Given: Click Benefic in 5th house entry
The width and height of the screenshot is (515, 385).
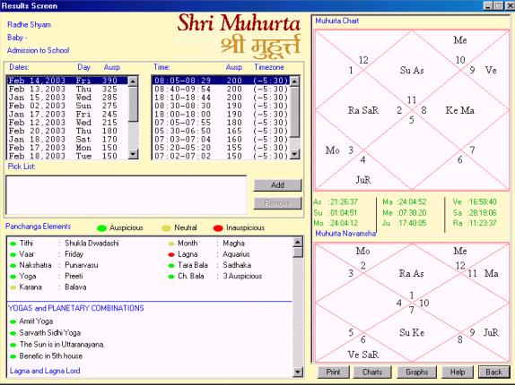Looking at the screenshot, I should coord(51,355).
